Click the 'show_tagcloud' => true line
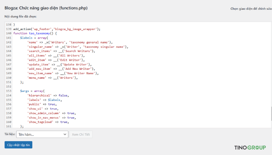This screenshot has width=272, height=155. [48, 122]
